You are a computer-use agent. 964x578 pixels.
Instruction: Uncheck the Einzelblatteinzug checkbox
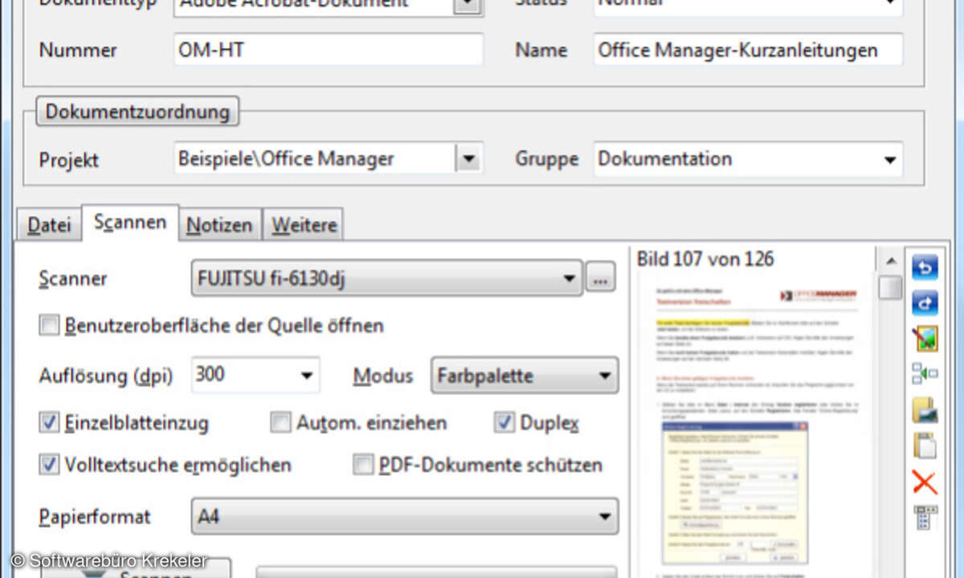pyautogui.click(x=50, y=422)
